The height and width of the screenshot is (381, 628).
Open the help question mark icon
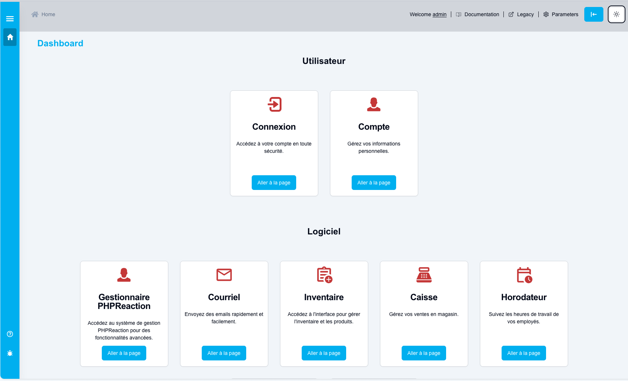click(10, 334)
